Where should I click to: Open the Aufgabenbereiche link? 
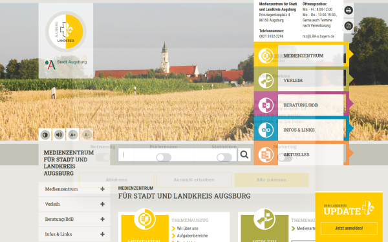click(192, 236)
